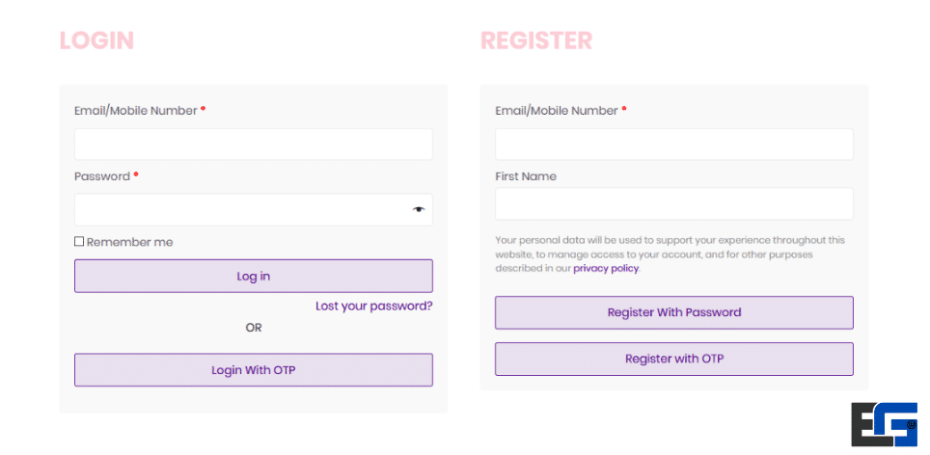Choose Login With OTP
This screenshot has width=930, height=455.
tap(253, 370)
